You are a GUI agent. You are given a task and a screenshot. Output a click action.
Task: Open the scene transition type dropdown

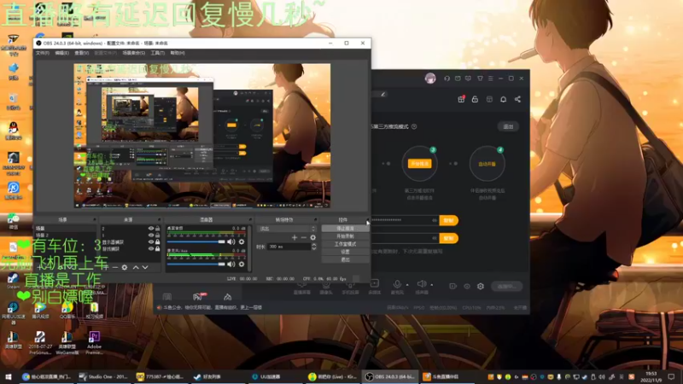click(287, 229)
